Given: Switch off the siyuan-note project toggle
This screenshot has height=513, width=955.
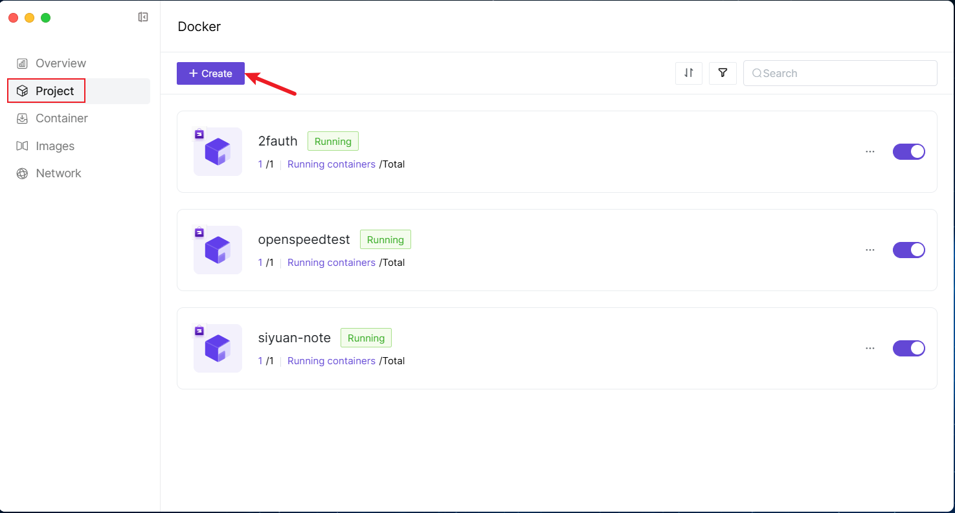Looking at the screenshot, I should [908, 348].
